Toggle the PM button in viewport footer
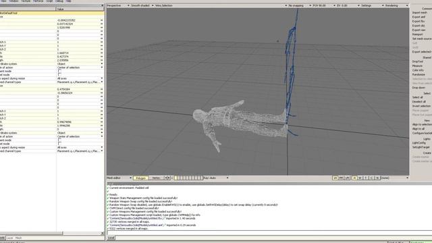 coord(341,178)
